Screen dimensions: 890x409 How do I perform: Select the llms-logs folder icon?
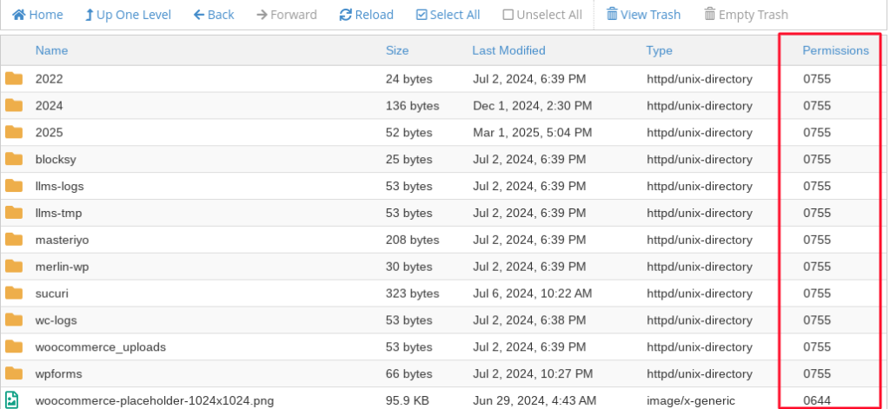click(x=14, y=186)
